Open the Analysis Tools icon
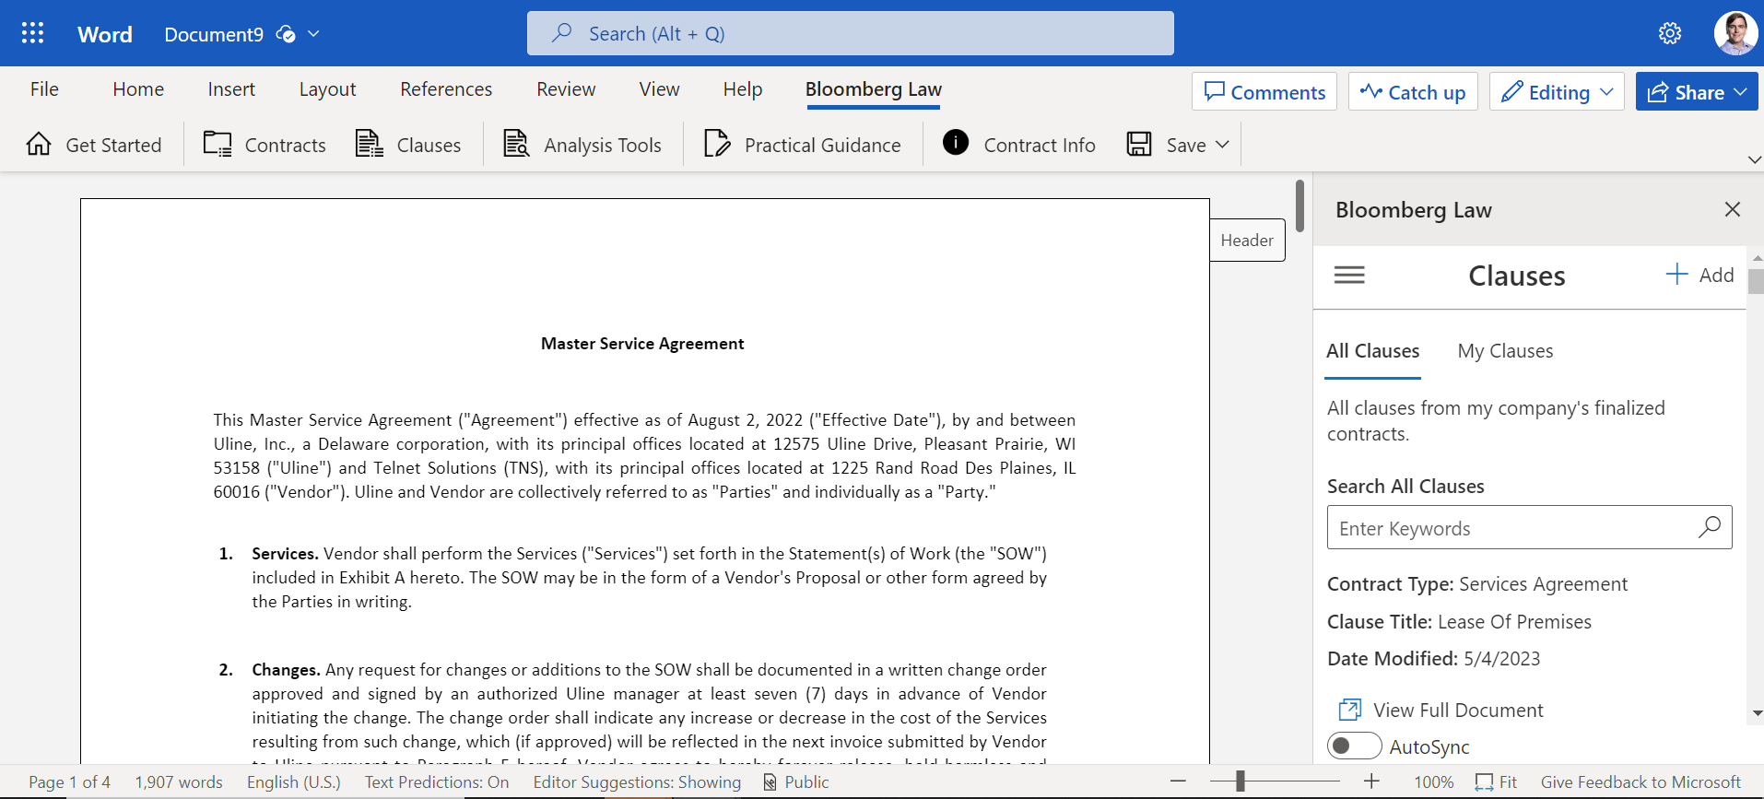Screen dimensions: 1764x799 pyautogui.click(x=516, y=144)
